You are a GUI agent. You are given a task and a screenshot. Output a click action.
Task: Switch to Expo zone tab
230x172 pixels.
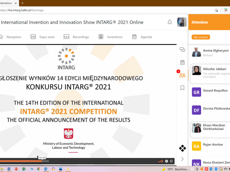[42, 37]
